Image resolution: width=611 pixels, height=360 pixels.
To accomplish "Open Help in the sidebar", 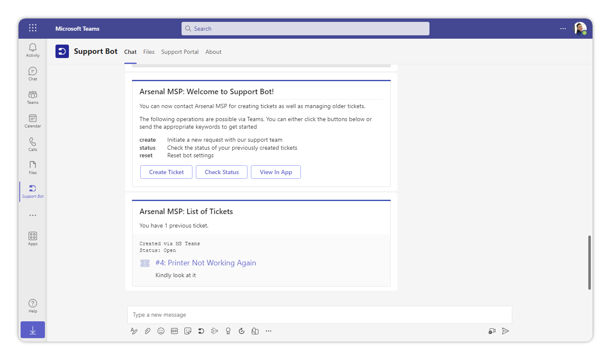I will point(33,306).
